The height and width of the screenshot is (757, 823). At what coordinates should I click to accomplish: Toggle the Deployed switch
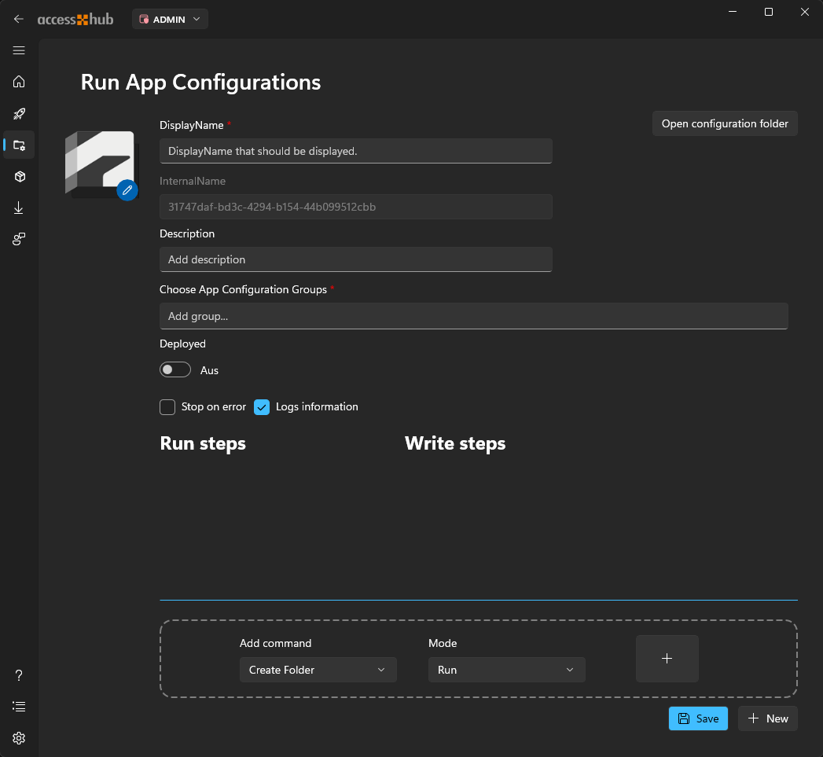point(175,369)
